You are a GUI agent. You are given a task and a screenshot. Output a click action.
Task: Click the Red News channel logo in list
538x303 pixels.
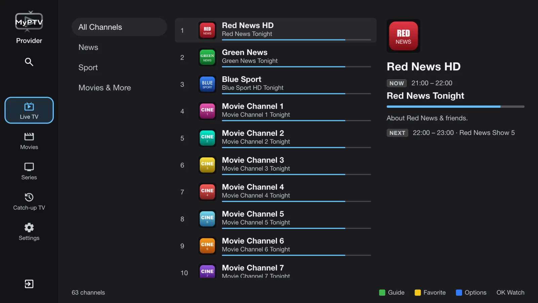207,30
